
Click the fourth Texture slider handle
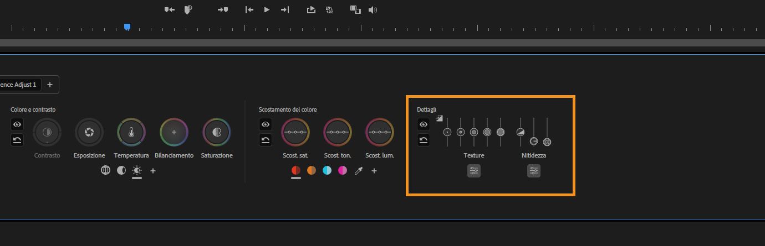pyautogui.click(x=487, y=132)
